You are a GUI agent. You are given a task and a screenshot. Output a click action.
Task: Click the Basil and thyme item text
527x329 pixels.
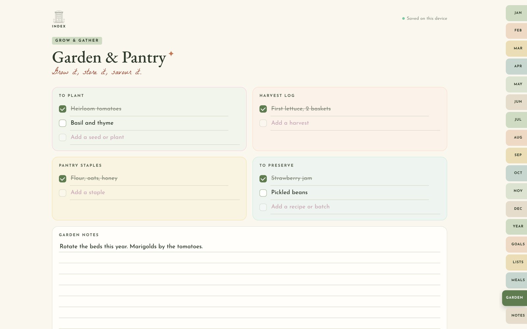coord(92,123)
